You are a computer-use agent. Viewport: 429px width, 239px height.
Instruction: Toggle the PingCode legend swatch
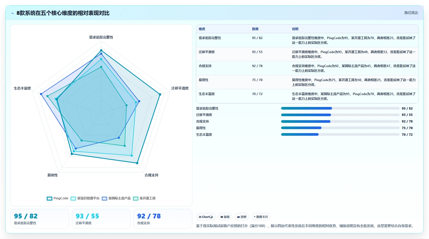49,199
